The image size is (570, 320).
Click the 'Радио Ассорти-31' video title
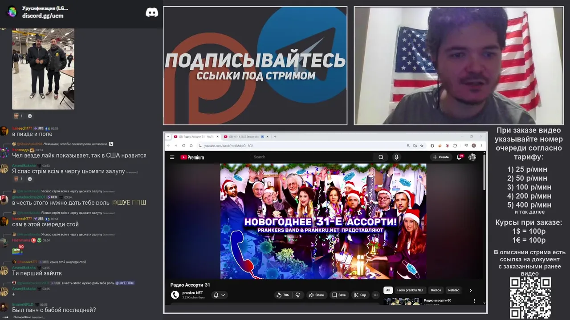190,285
